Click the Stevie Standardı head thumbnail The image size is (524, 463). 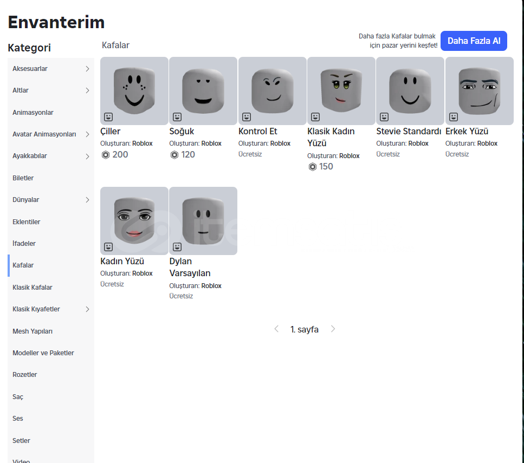(410, 91)
